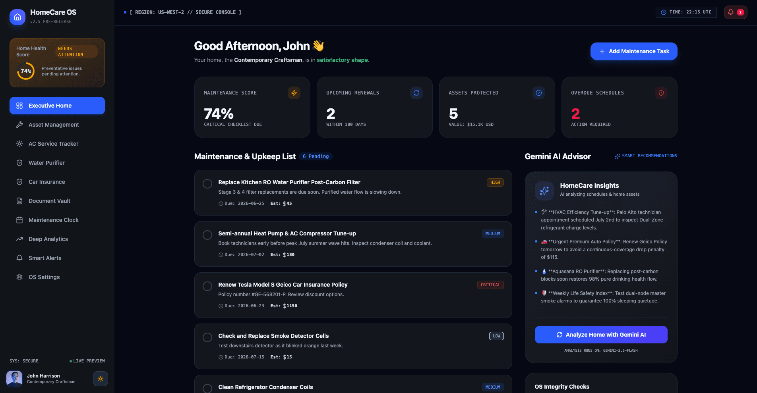Check off the Heat Pump Tune-up task

207,235
